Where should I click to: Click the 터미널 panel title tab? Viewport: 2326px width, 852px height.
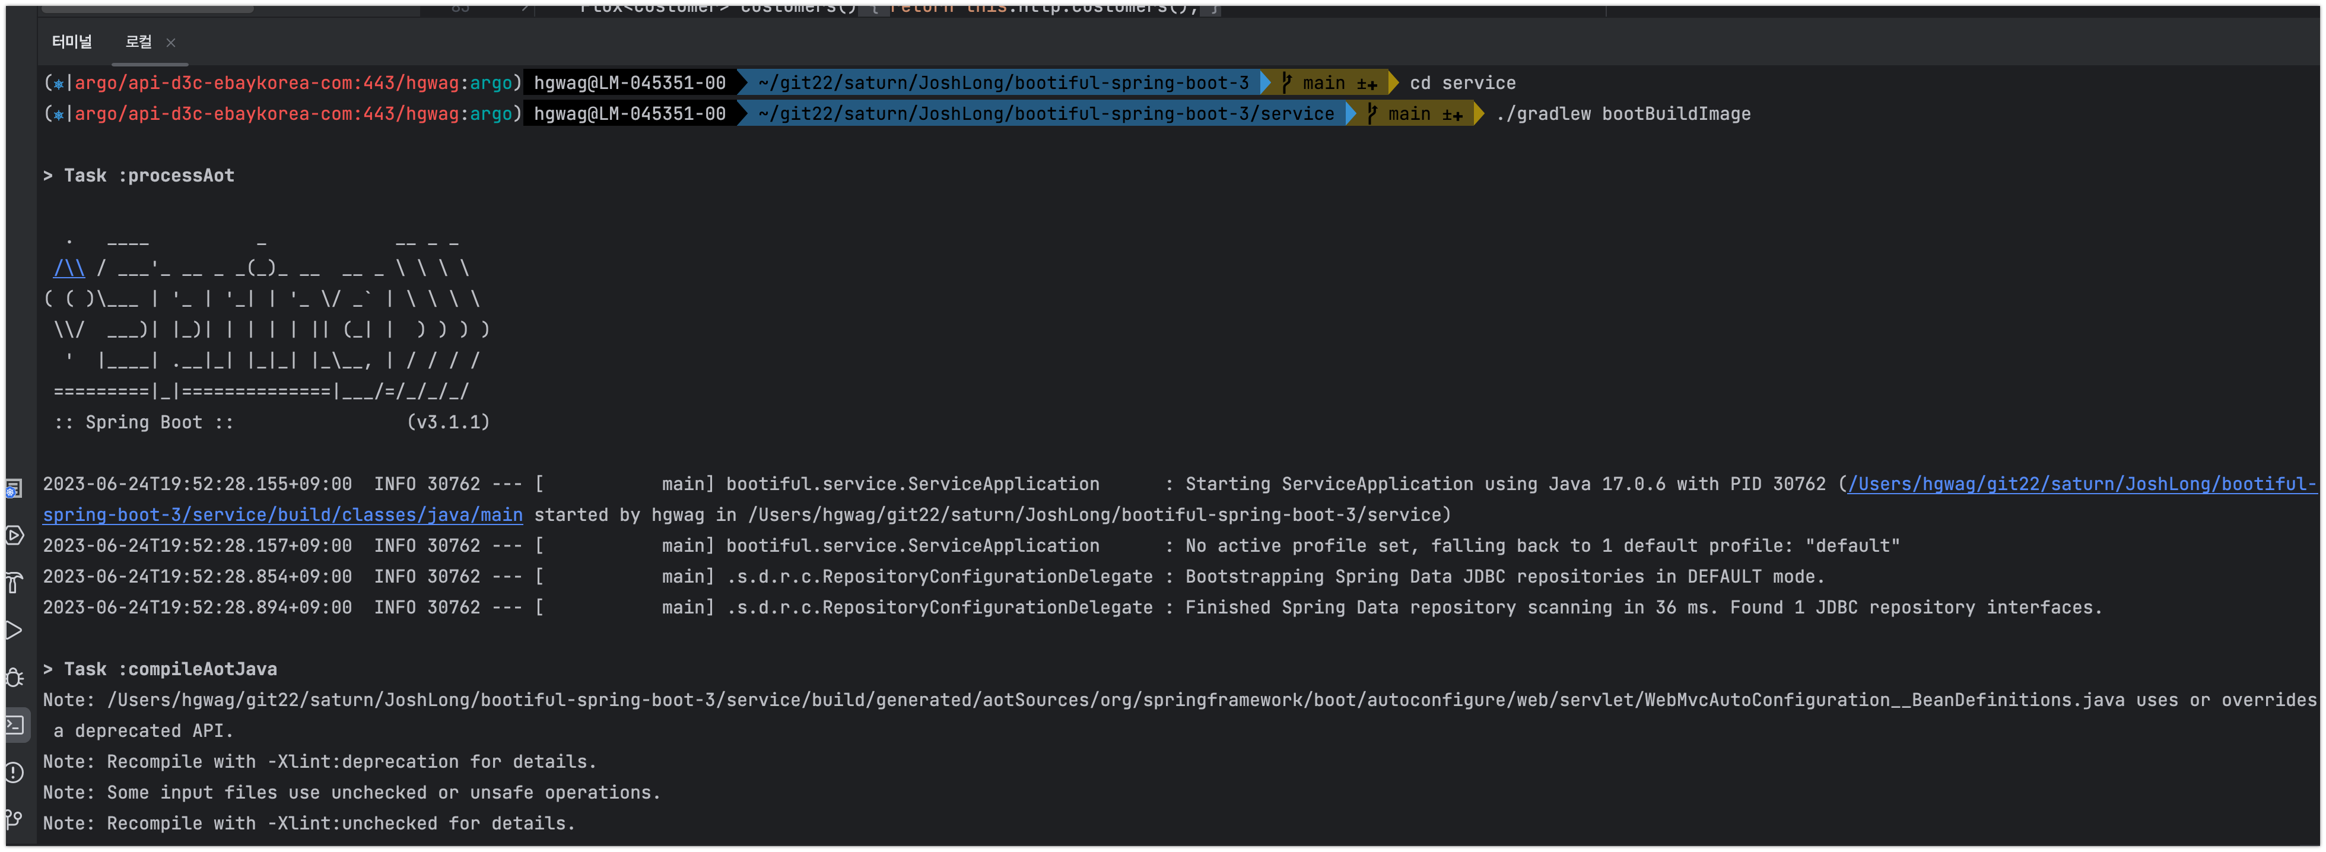71,42
